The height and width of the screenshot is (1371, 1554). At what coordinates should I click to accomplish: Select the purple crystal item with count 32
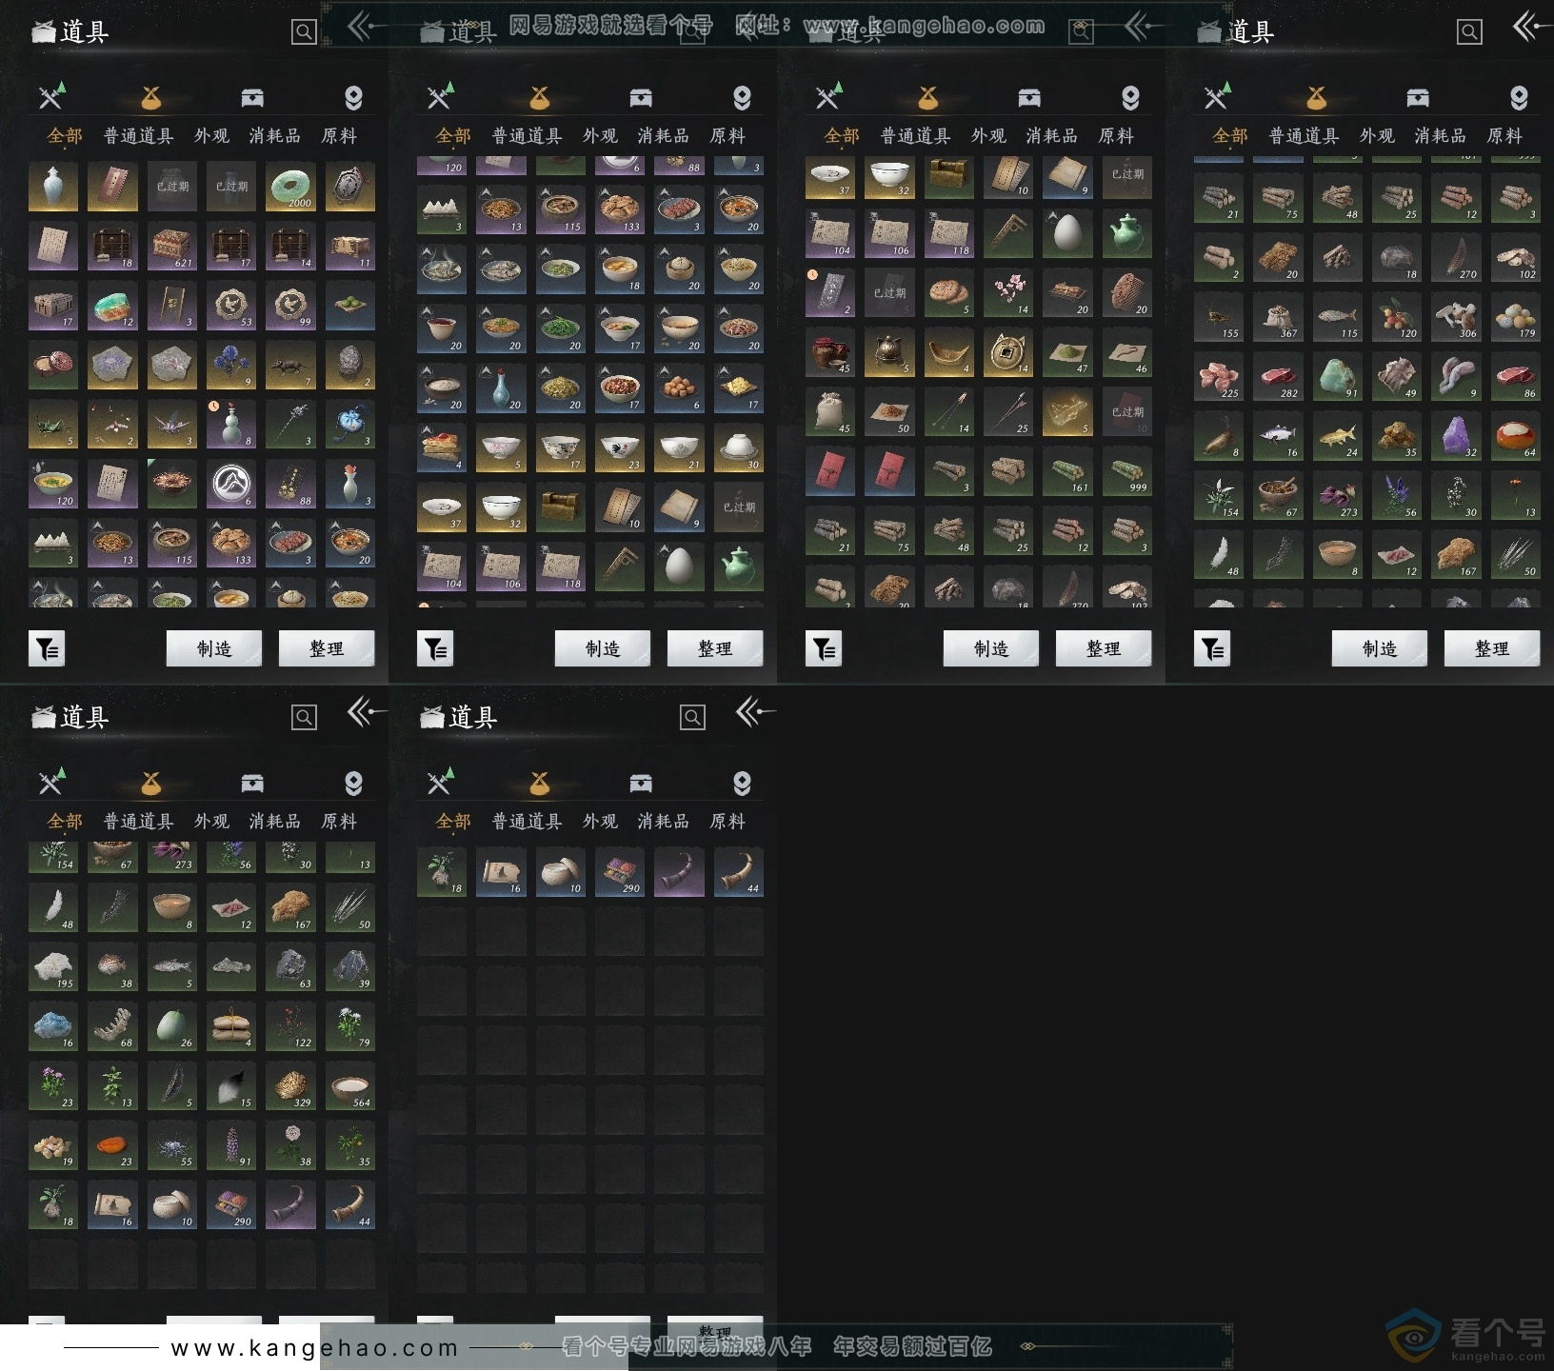point(1456,436)
